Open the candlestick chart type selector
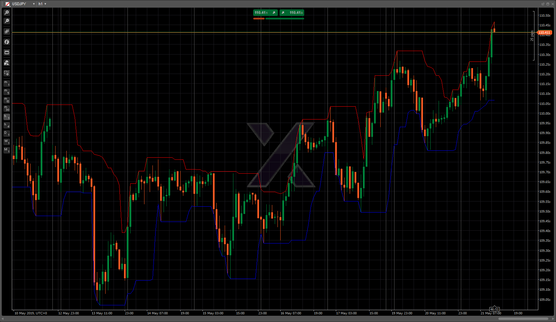556x322 pixels. [x=7, y=31]
